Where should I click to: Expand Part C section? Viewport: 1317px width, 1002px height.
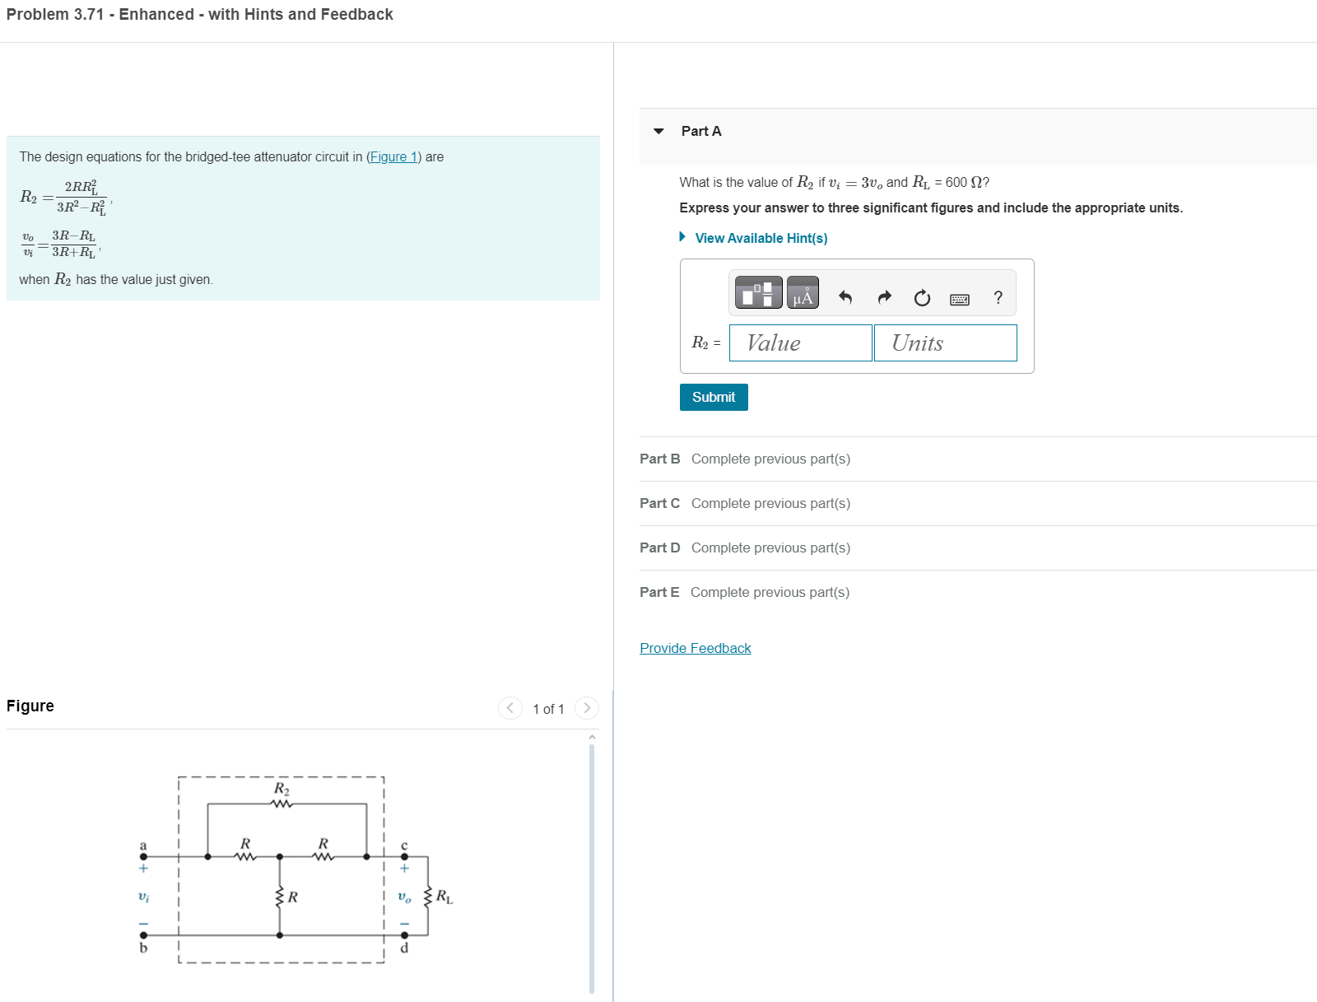[659, 503]
